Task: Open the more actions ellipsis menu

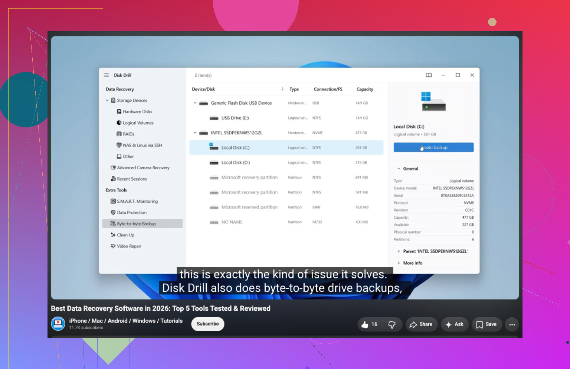Action: click(512, 324)
